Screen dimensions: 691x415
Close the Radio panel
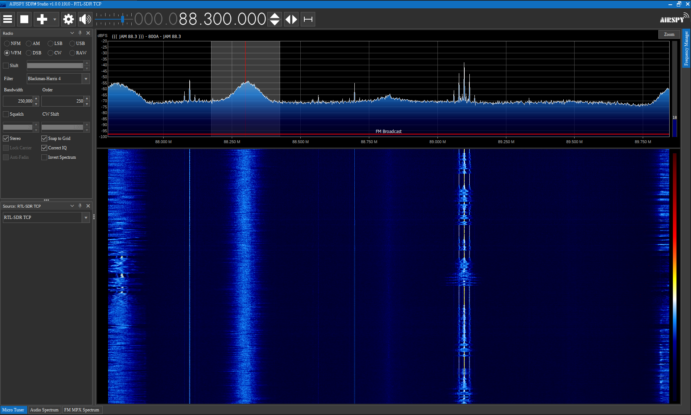pos(88,33)
